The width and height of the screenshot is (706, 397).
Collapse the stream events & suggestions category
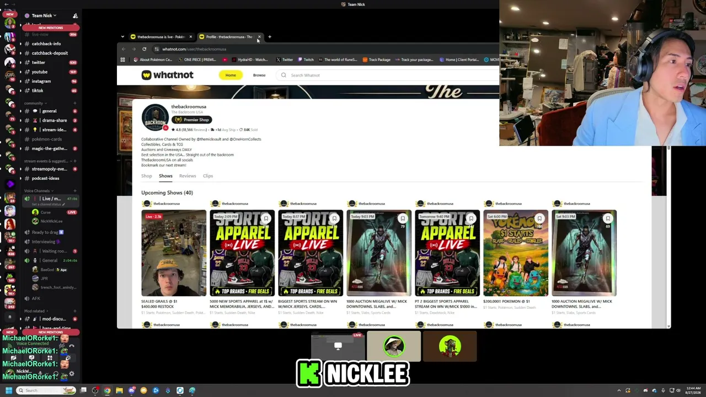coord(47,161)
